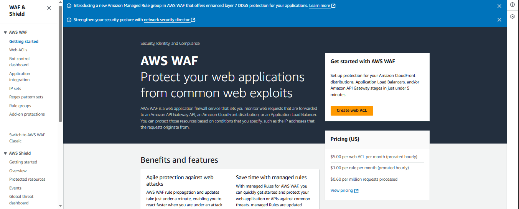Dismiss the network security director banner
The width and height of the screenshot is (519, 209).
(499, 20)
